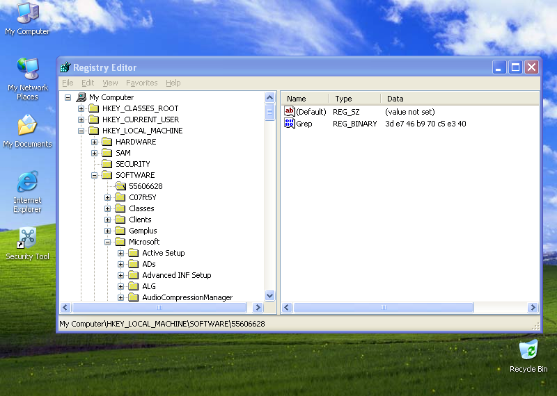Image resolution: width=557 pixels, height=396 pixels.
Task: Expand the Gemplus key
Action: 108,231
